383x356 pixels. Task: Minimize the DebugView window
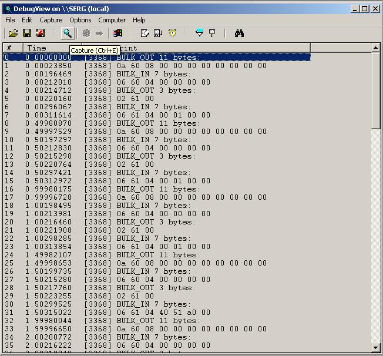pyautogui.click(x=355, y=9)
